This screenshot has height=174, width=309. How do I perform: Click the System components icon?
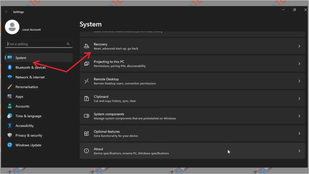87,116
